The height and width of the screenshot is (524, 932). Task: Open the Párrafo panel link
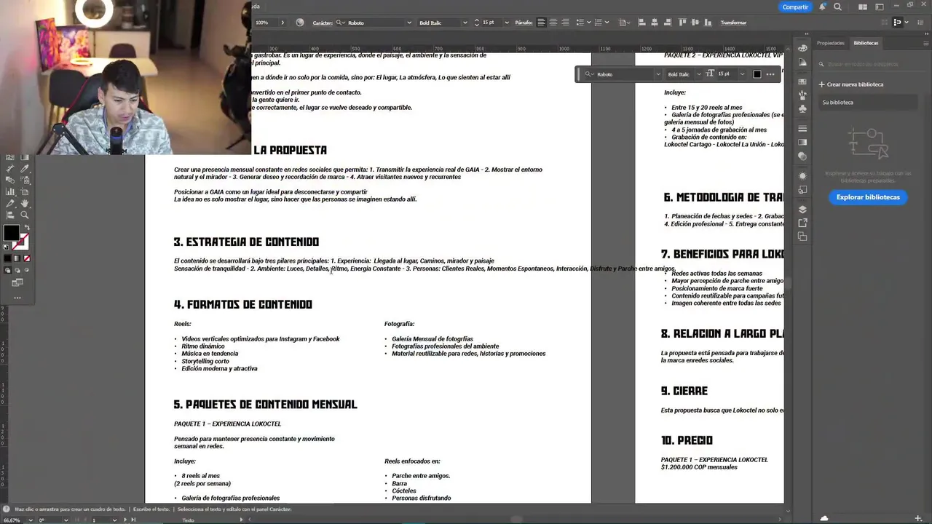pos(524,23)
